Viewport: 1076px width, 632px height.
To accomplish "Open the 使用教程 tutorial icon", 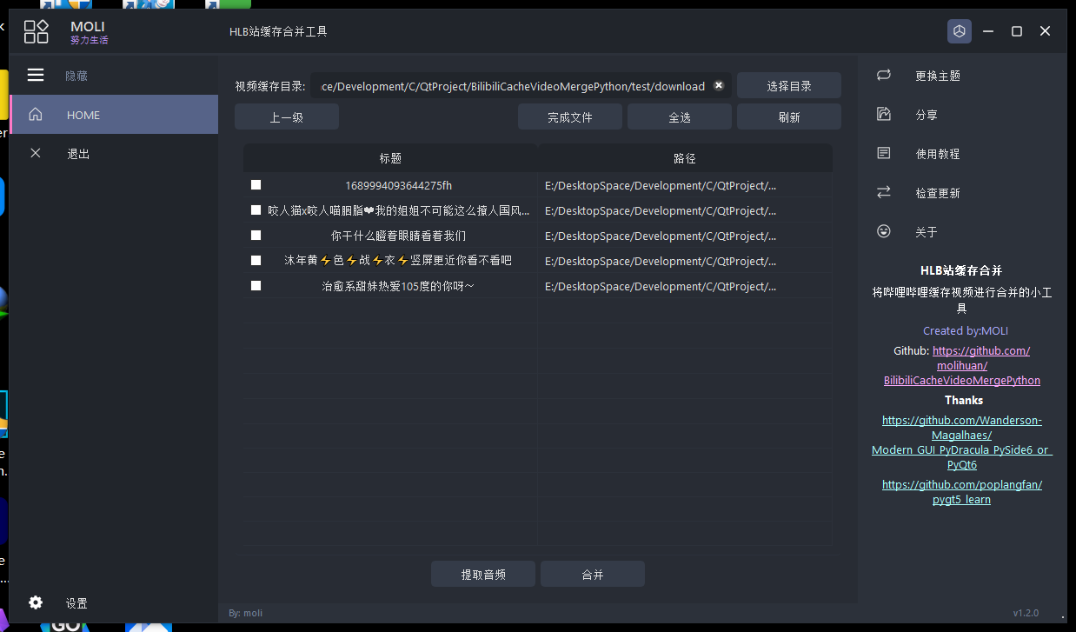I will [x=884, y=153].
